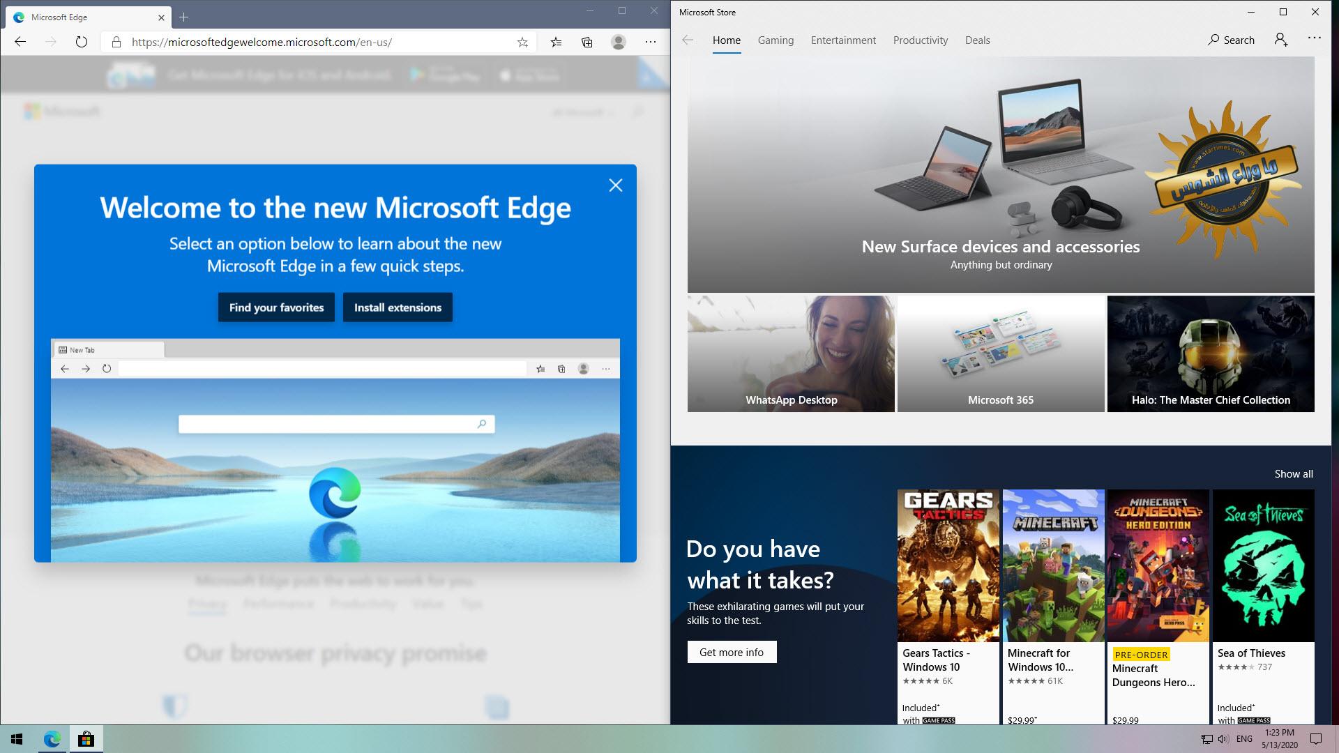Open Gears Tactics game card

pos(948,607)
